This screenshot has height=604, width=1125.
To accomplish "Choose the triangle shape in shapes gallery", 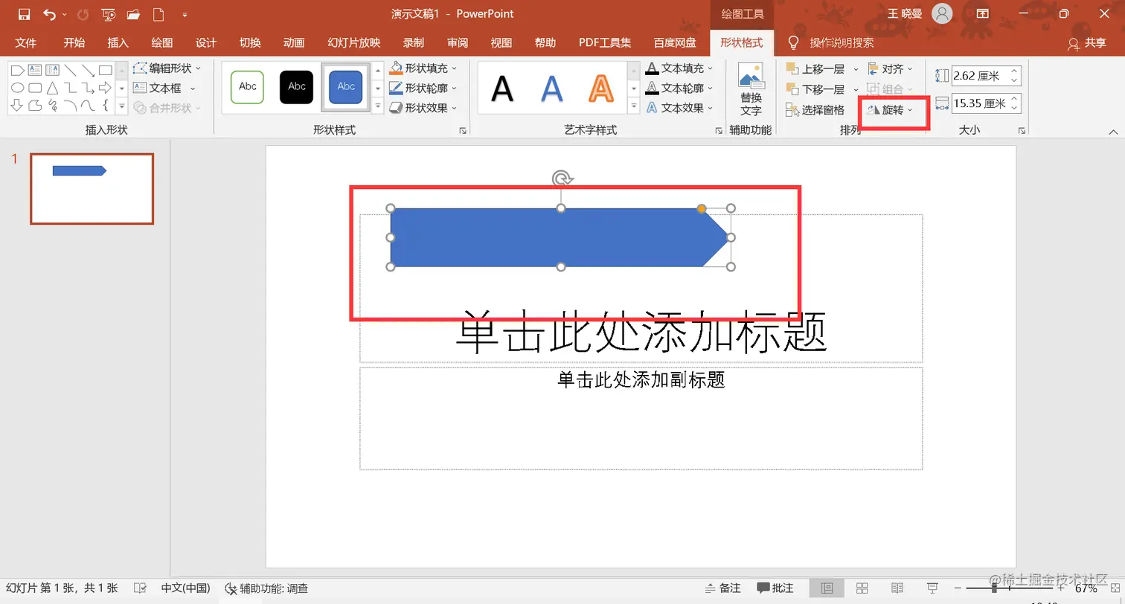I will point(52,88).
